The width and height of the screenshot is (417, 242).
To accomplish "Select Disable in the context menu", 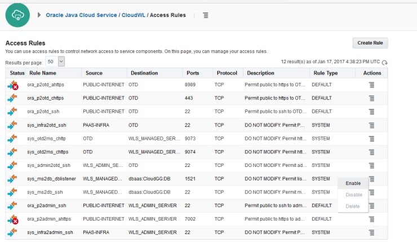I will pos(353,195).
